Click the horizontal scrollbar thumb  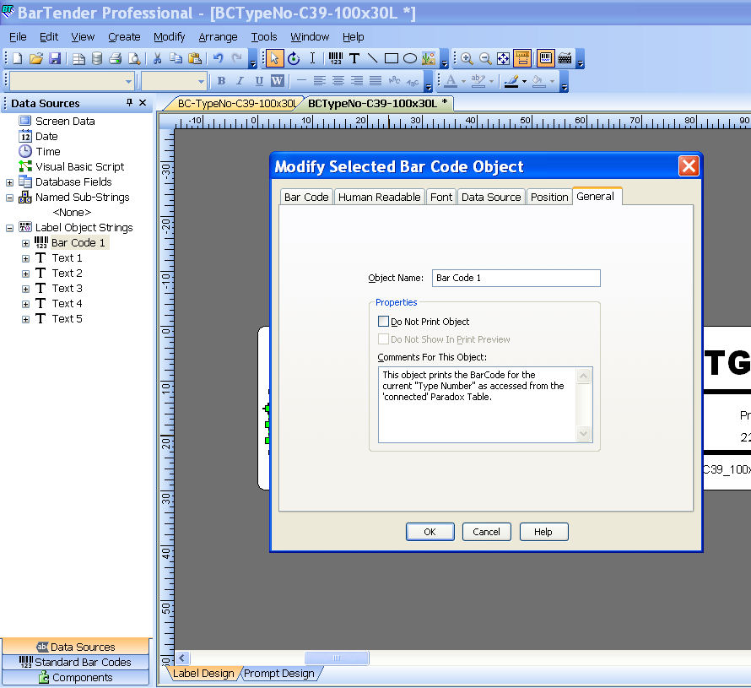point(337,658)
